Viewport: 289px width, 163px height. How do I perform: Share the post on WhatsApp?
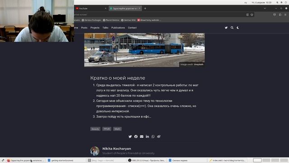coord(153,137)
